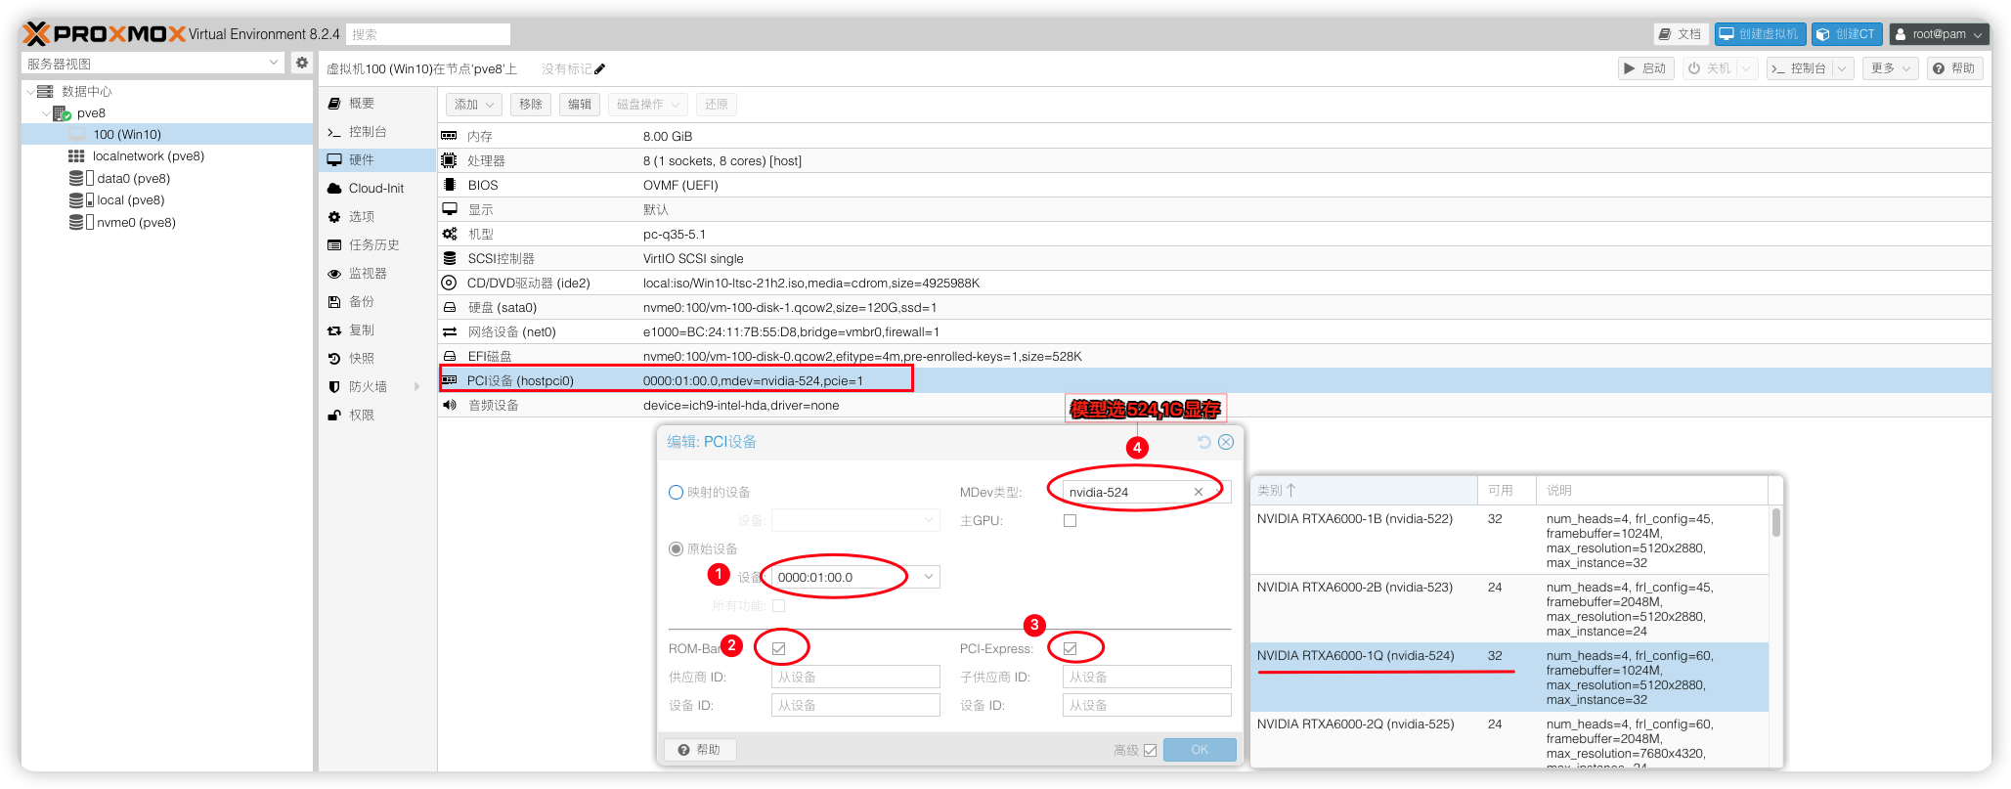Image resolution: width=2011 pixels, height=789 pixels.
Task: Click the audio device speaker icon
Action: (449, 405)
